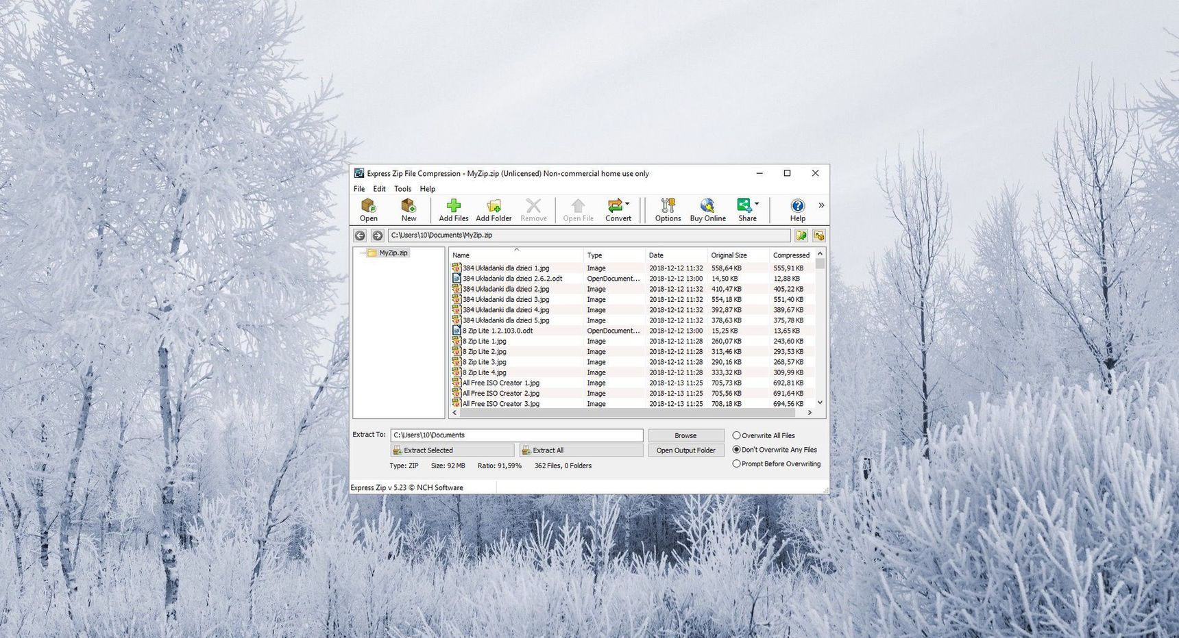Select file All Free ISO Creator 2.jpg

[501, 393]
